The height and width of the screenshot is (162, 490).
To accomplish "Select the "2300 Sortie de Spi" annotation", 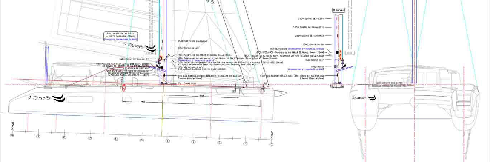I will tap(313, 44).
